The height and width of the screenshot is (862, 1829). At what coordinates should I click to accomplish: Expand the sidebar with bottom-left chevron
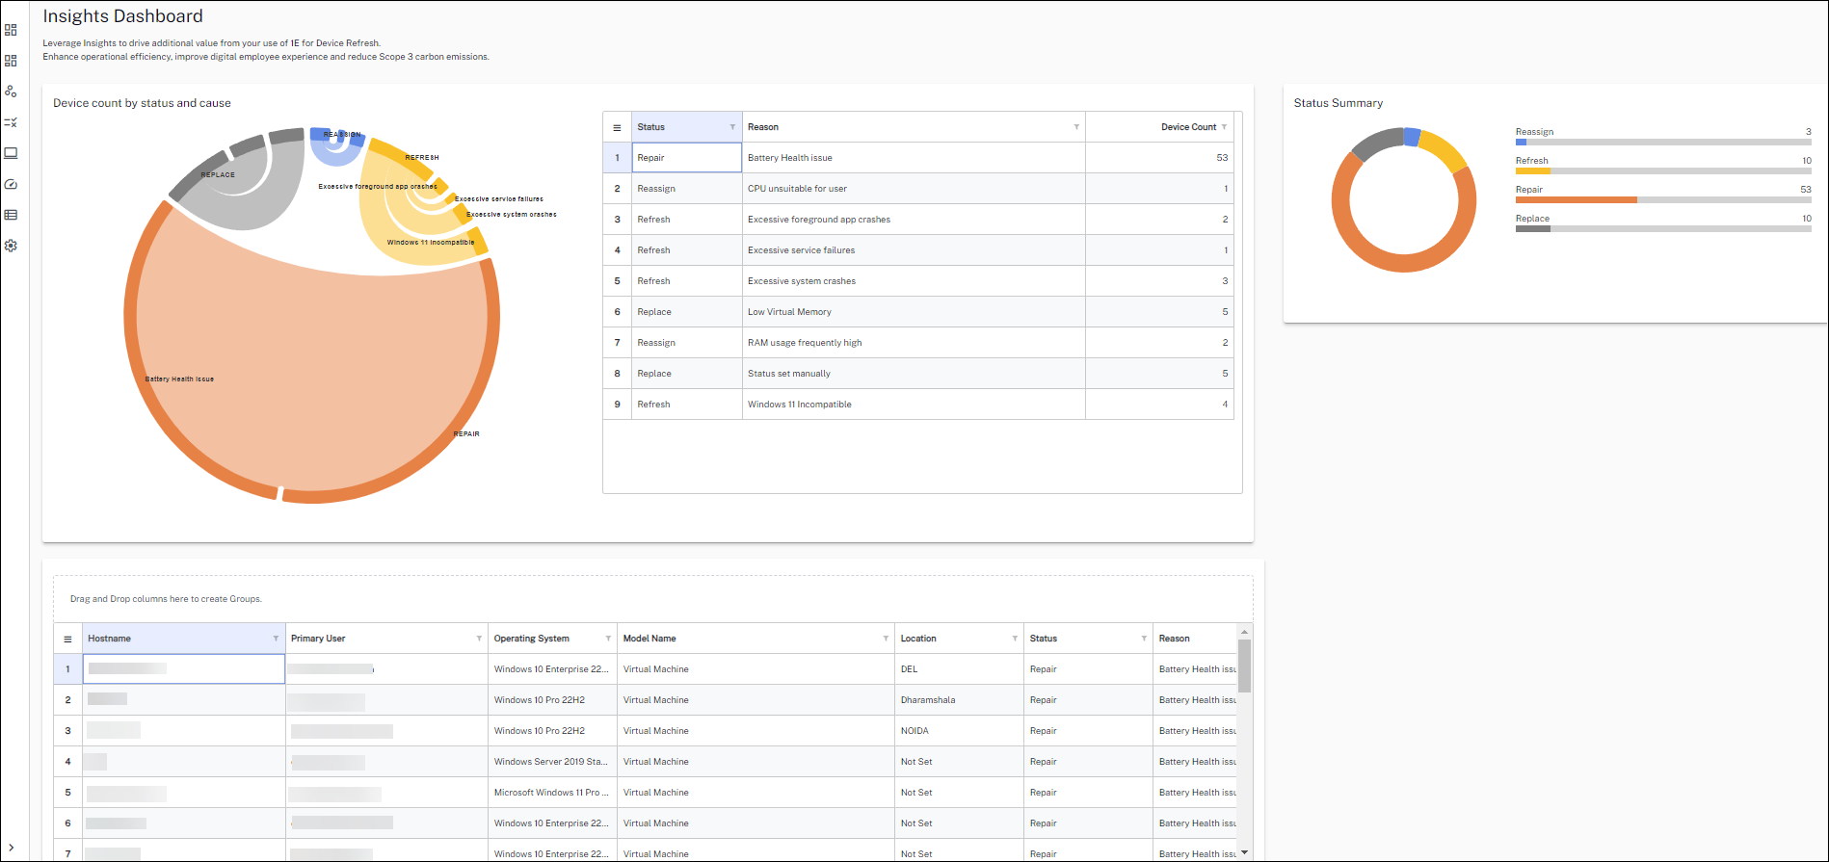[11, 848]
